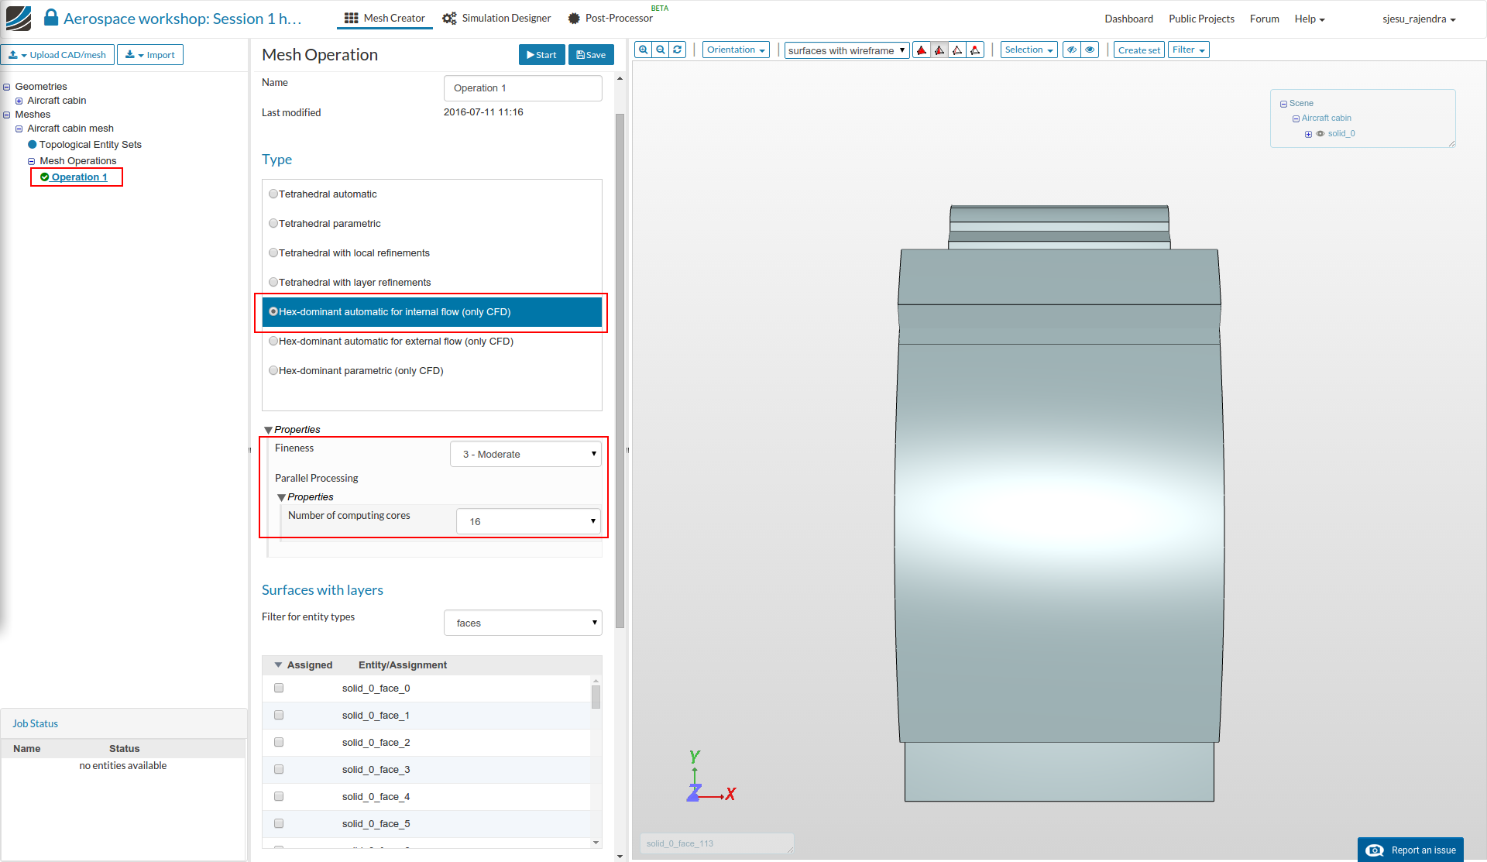Click the mesh operation panel scrollbar
Screen dimensions: 1487x862
(x=620, y=372)
